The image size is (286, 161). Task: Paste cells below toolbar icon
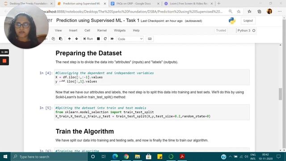(x=61, y=39)
